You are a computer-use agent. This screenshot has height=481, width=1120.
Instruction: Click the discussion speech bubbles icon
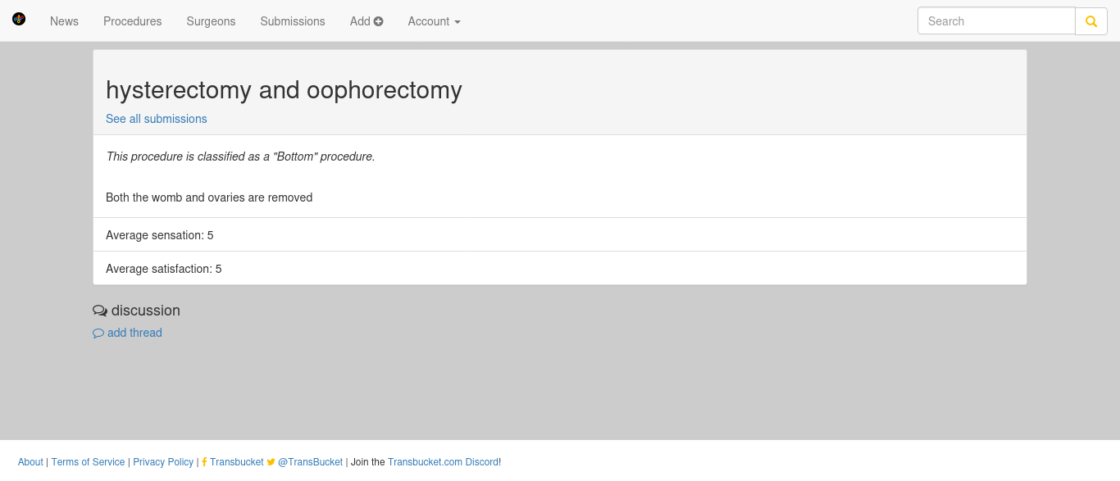[x=100, y=311]
